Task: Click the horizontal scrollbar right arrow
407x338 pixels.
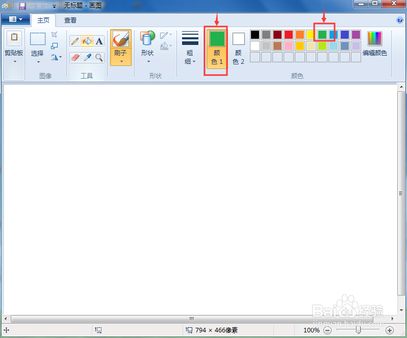Action: coord(393,319)
